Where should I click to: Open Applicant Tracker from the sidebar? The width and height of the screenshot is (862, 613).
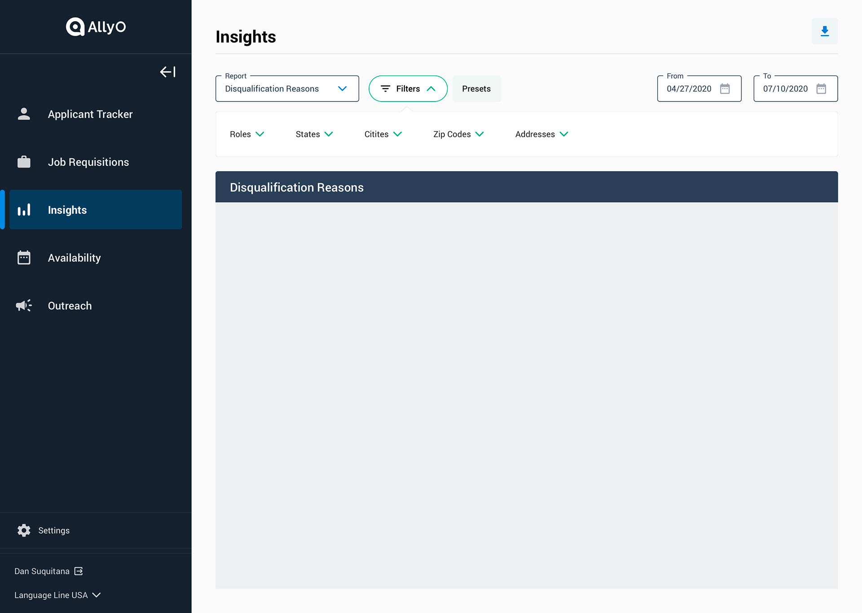(96, 114)
